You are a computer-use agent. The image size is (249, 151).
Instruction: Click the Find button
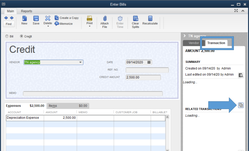(x=9, y=24)
